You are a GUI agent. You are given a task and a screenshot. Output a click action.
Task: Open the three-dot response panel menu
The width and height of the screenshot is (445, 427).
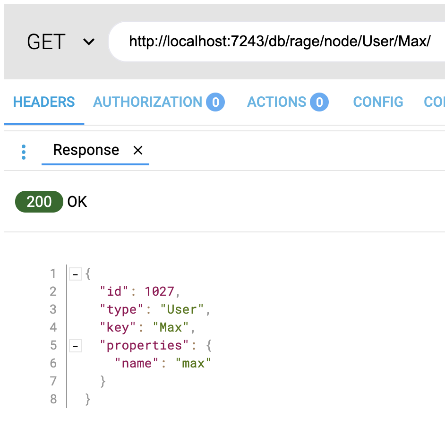click(x=24, y=152)
